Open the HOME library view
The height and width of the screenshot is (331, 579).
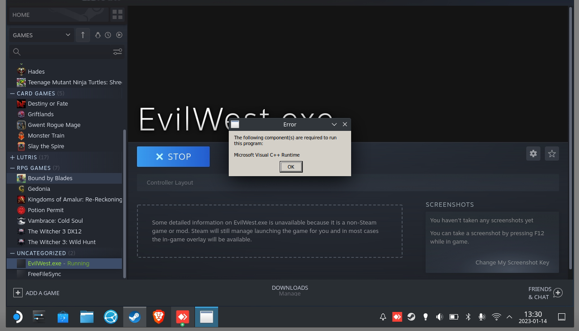(x=59, y=14)
